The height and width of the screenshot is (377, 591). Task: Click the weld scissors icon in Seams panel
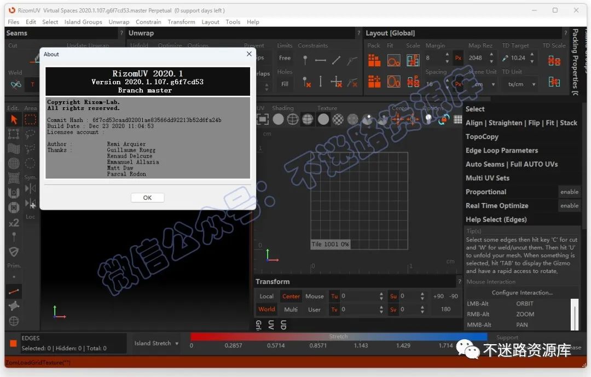coord(16,84)
